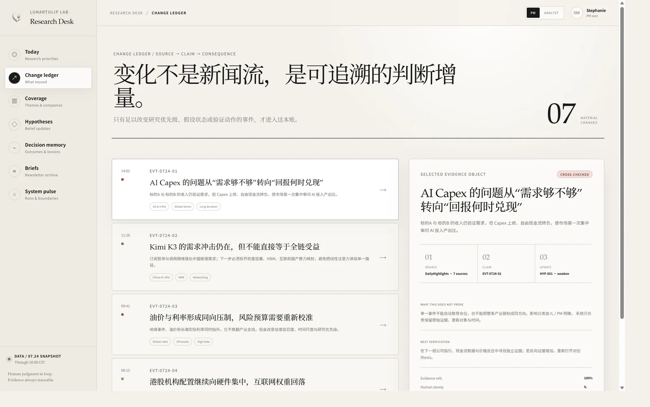Click the arrow on EVT-0724-02 card

tap(383, 257)
